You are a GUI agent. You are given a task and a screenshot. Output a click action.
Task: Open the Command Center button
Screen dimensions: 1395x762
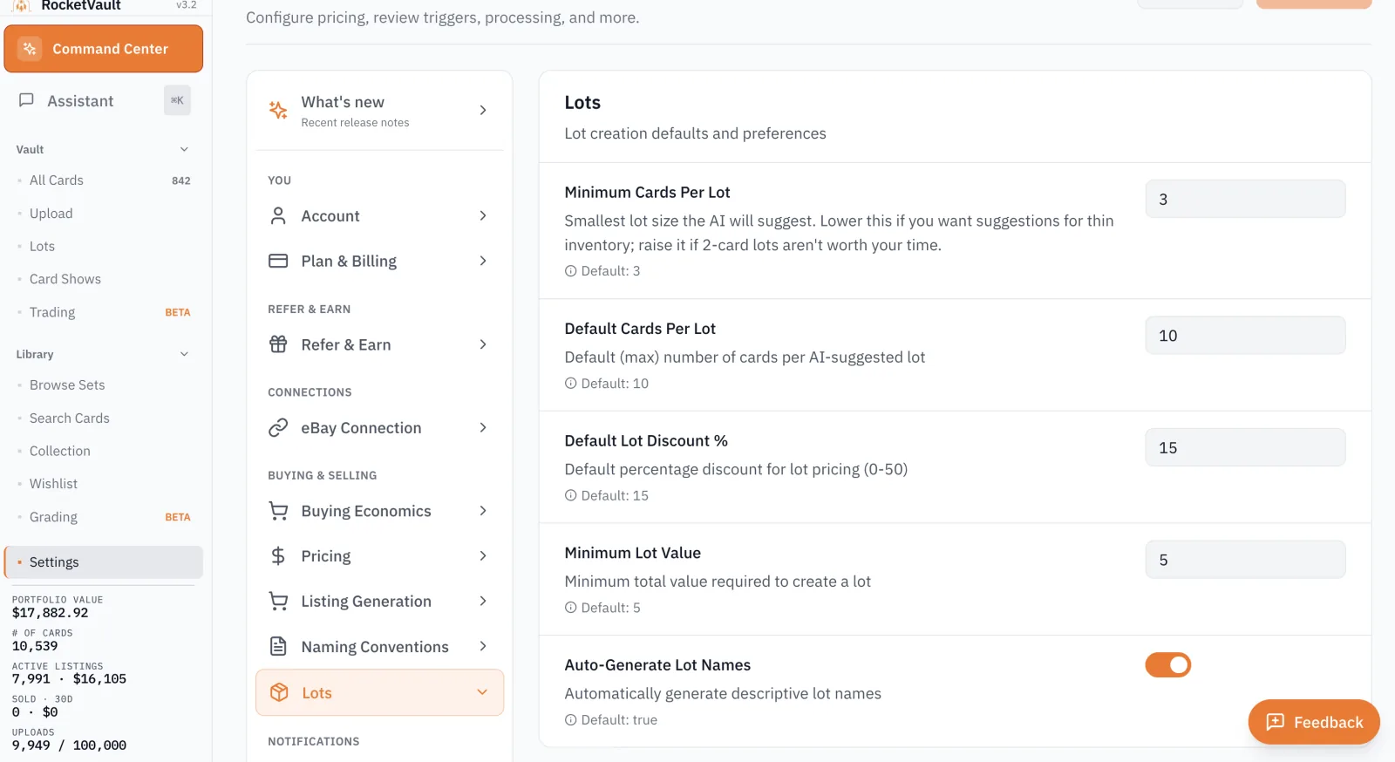pyautogui.click(x=104, y=49)
